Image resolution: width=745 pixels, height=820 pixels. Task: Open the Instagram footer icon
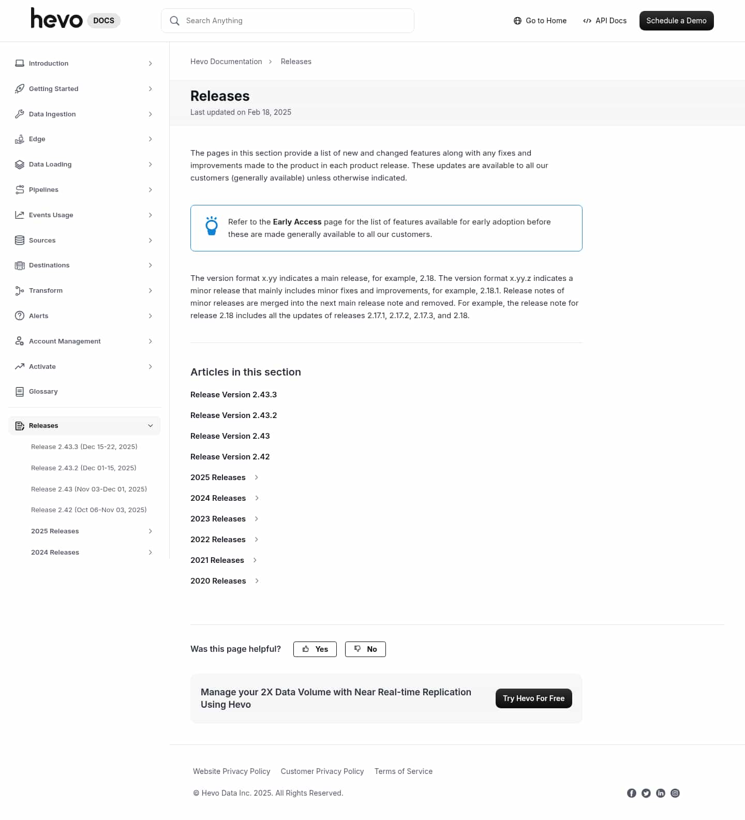point(675,793)
